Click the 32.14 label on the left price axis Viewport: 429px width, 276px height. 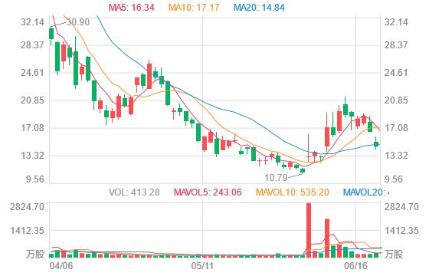(x=32, y=22)
